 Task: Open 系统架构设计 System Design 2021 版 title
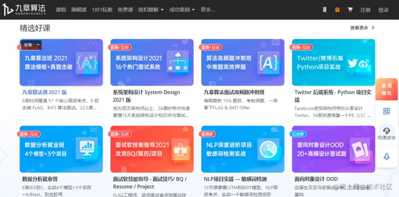pos(146,96)
